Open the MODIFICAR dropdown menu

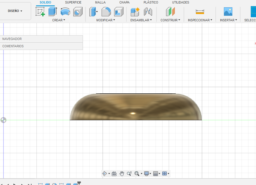click(x=106, y=20)
